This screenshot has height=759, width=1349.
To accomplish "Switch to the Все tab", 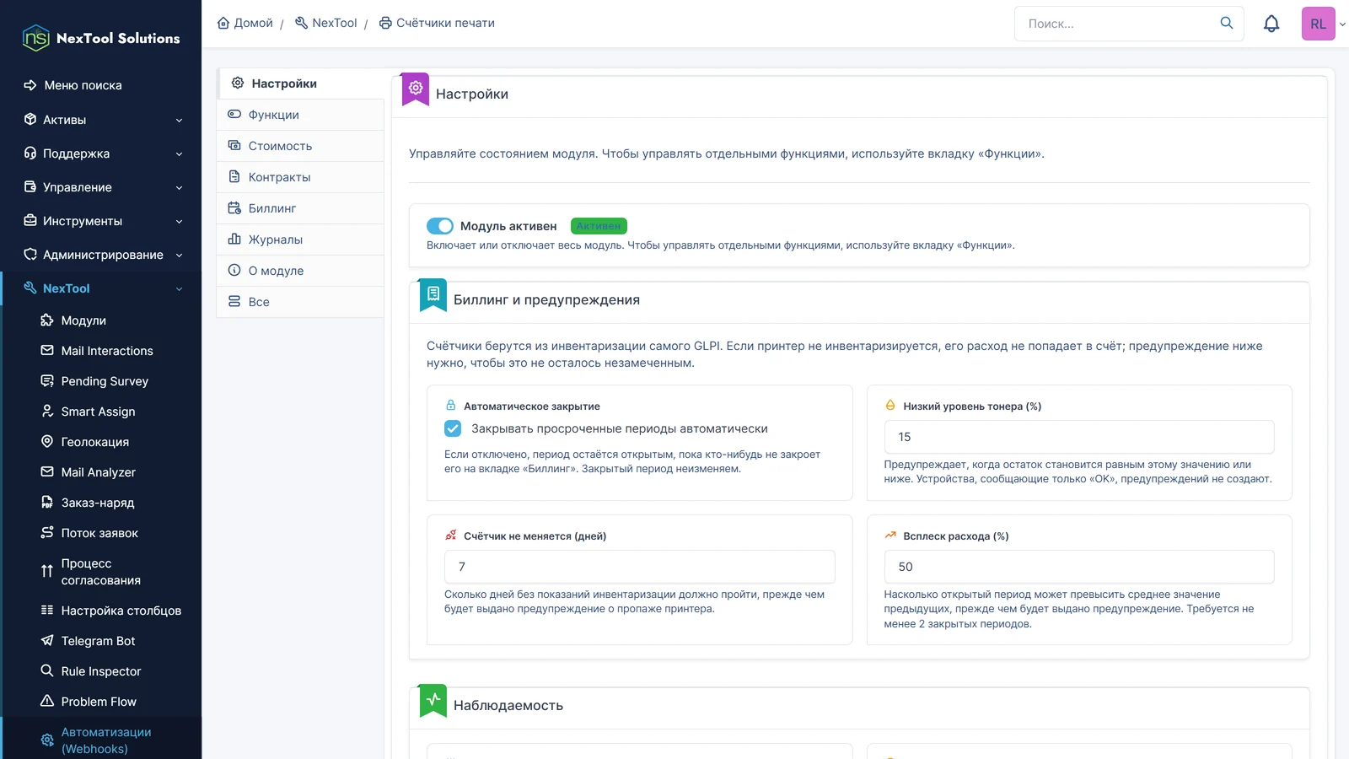I will pos(300,302).
